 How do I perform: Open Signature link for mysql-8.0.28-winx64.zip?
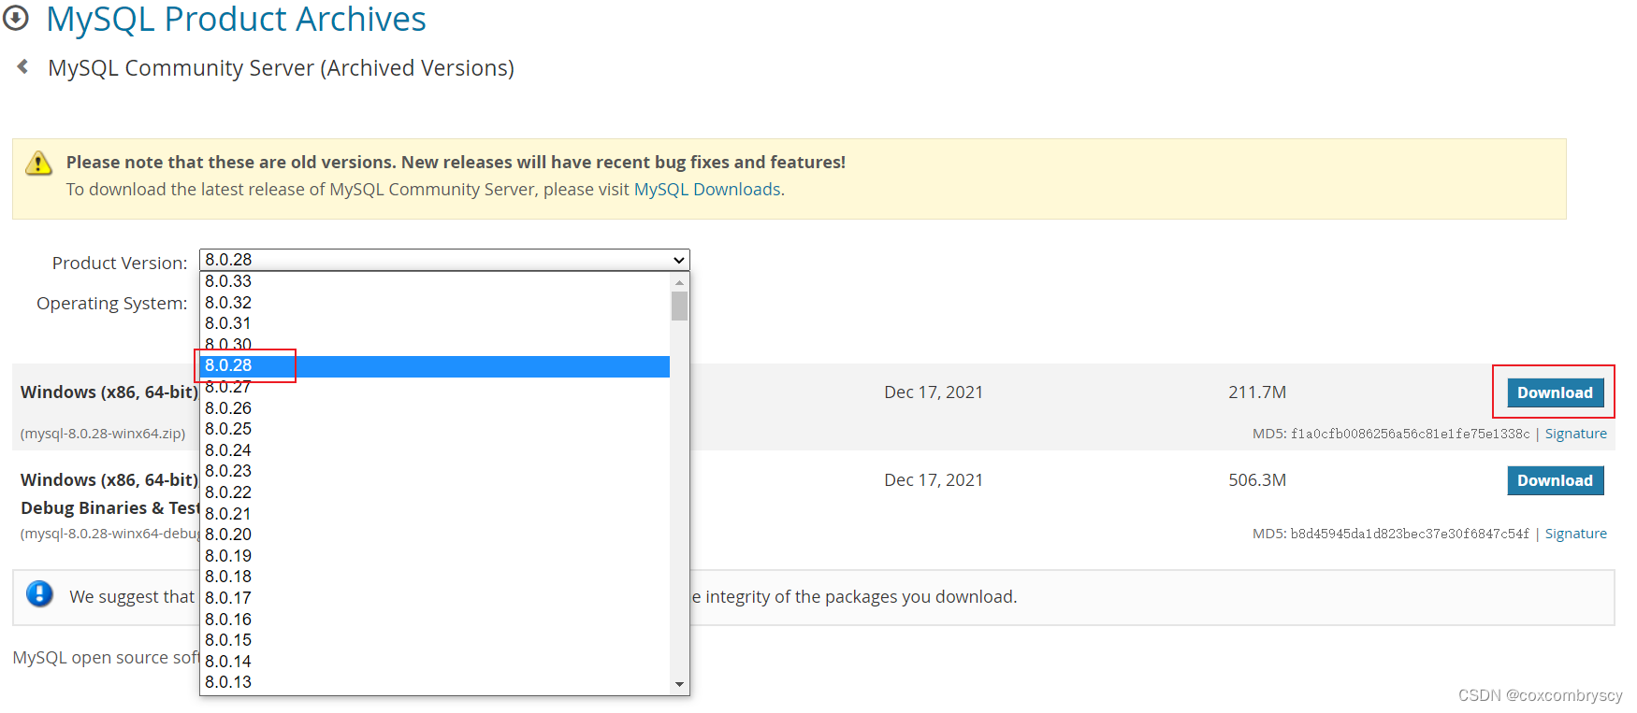[1575, 434]
